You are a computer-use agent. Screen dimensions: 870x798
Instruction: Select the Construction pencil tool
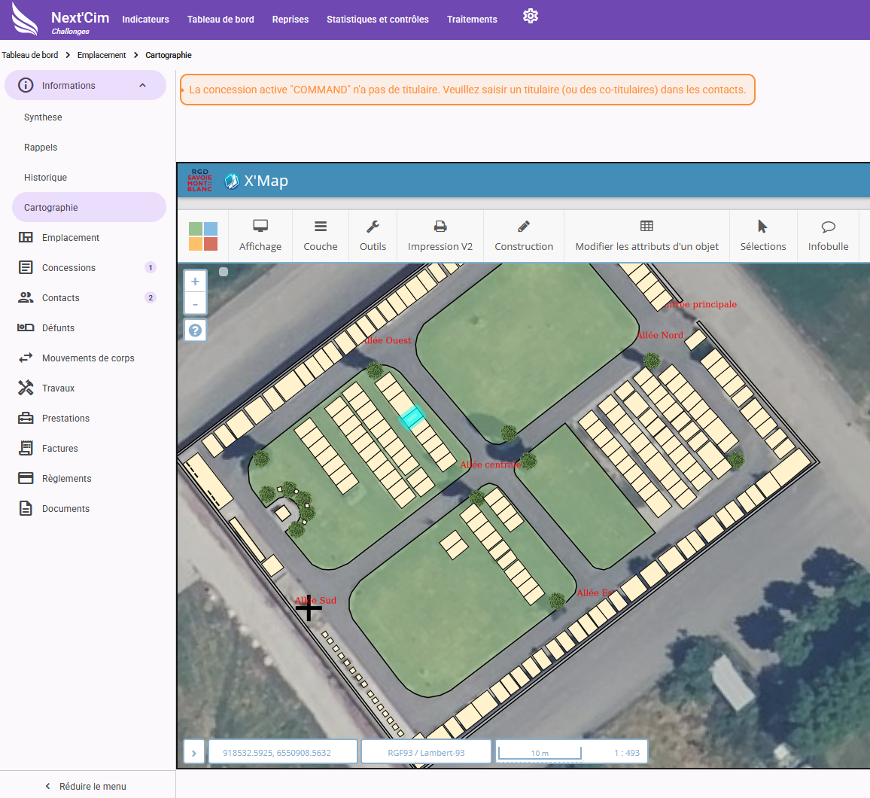[524, 236]
